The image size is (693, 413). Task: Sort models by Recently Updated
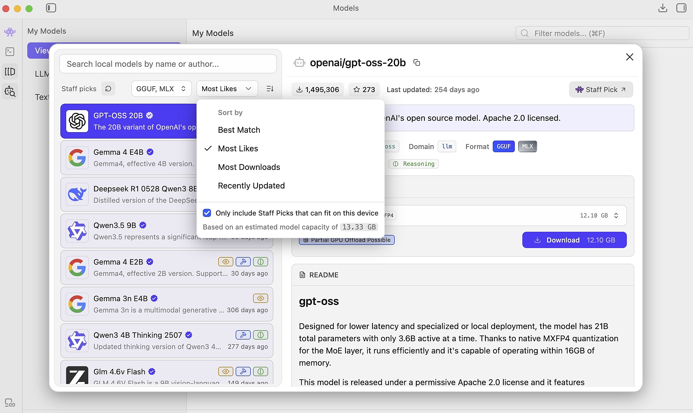(251, 186)
